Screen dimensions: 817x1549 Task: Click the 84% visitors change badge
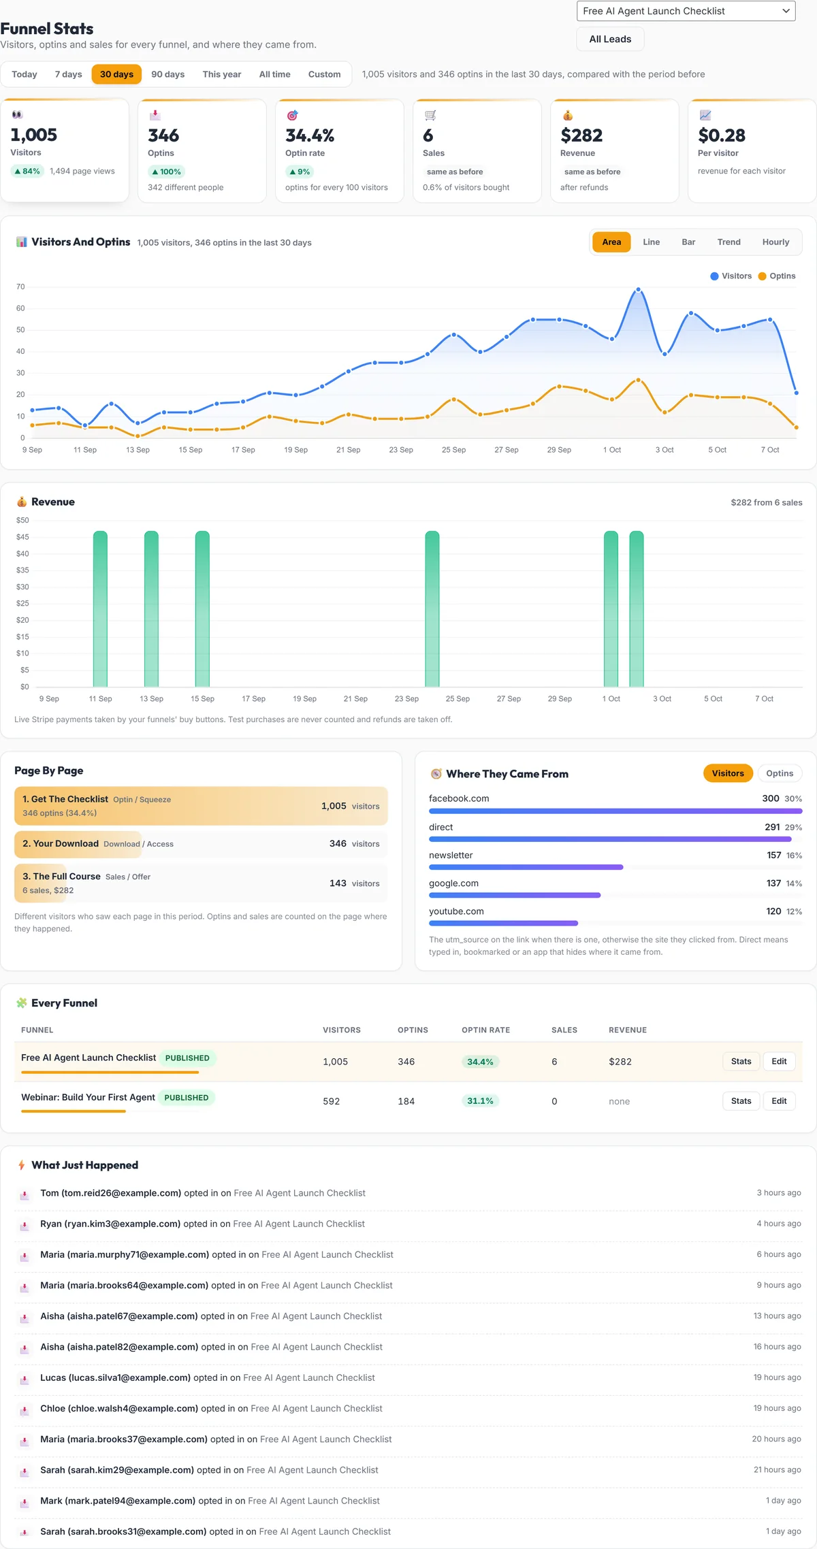pos(27,171)
